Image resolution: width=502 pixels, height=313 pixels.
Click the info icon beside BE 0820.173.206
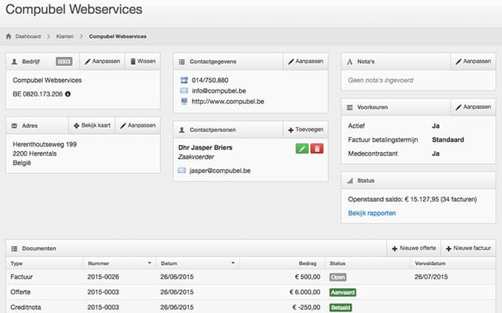(68, 94)
